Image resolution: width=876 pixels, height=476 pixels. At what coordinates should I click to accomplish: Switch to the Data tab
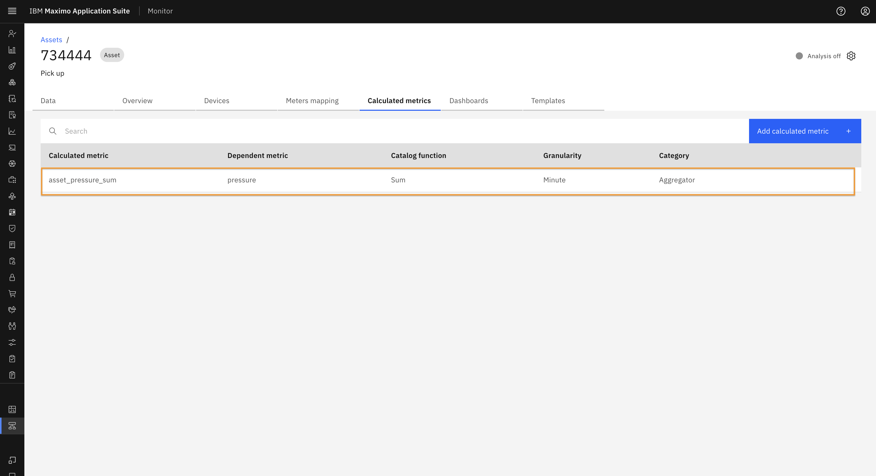tap(73, 101)
